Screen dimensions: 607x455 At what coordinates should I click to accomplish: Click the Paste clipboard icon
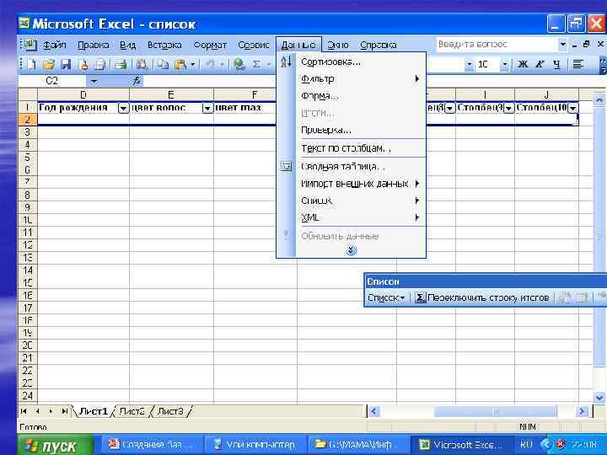pos(180,64)
